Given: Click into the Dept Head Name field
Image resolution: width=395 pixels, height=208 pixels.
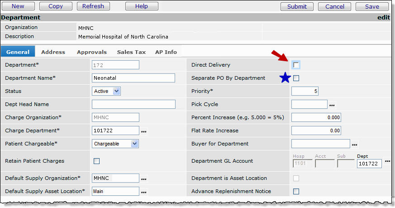Looking at the screenshot, I should coord(133,104).
